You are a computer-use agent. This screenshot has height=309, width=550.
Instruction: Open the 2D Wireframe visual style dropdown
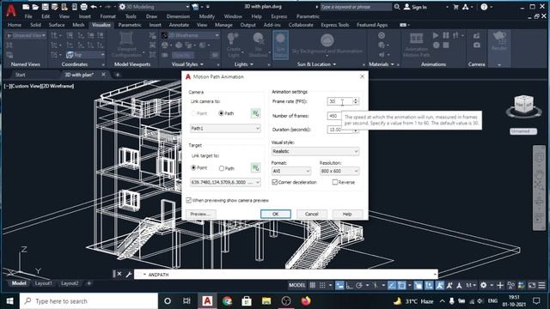(x=191, y=35)
